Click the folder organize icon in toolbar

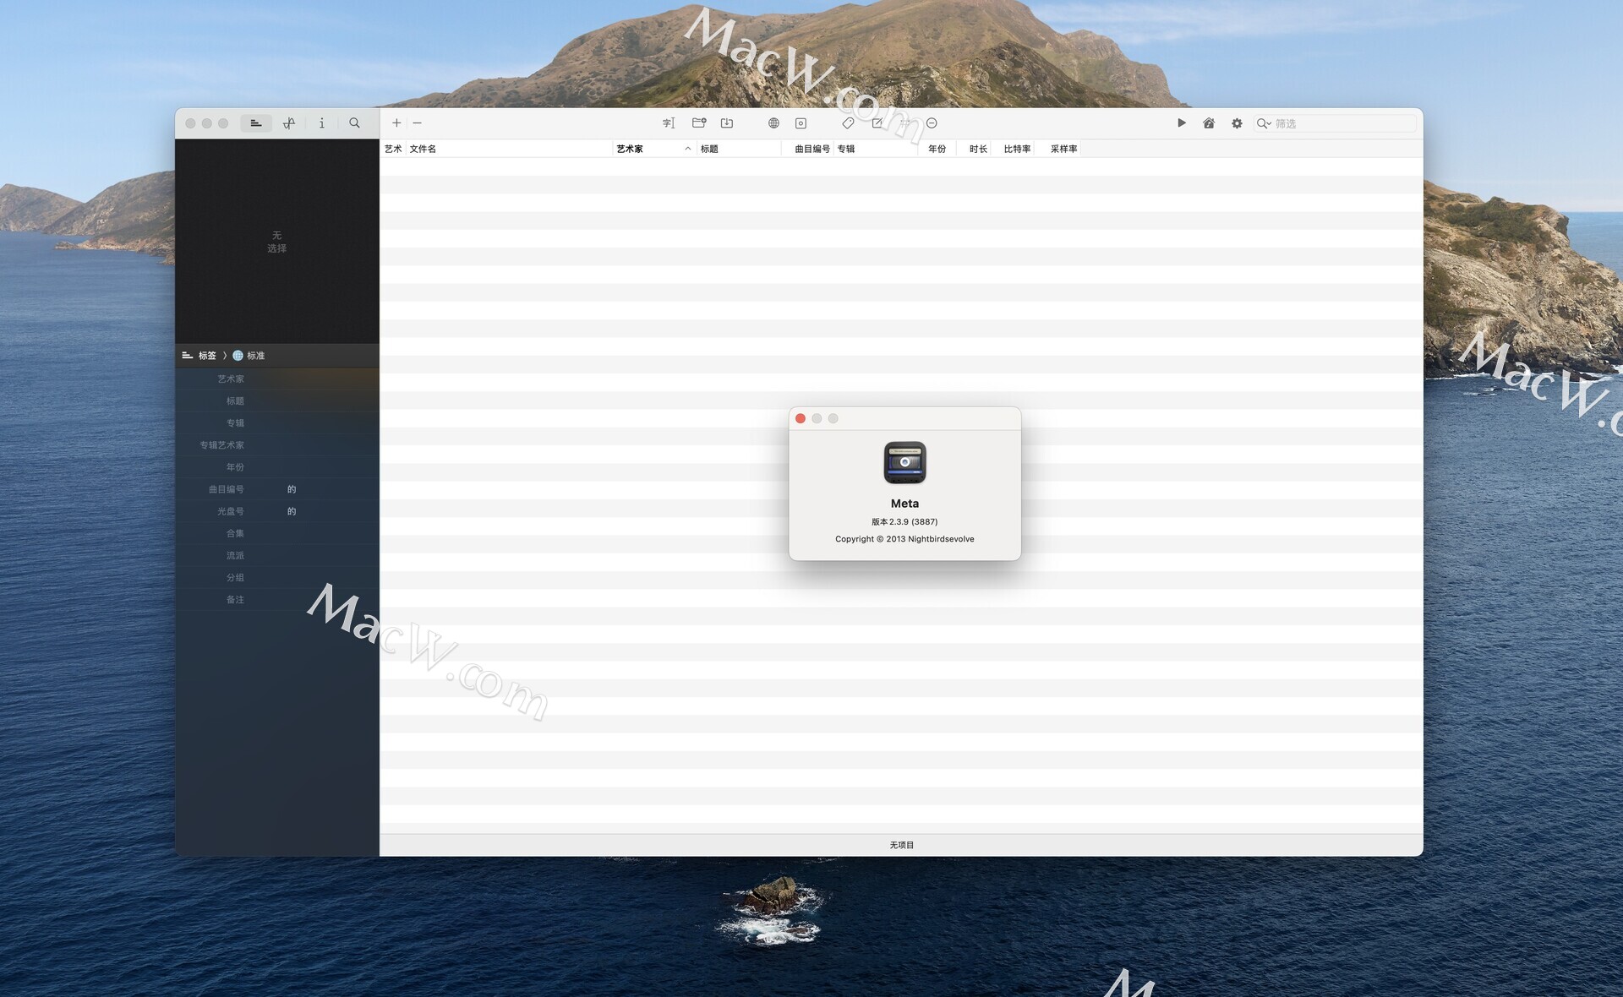click(x=698, y=123)
